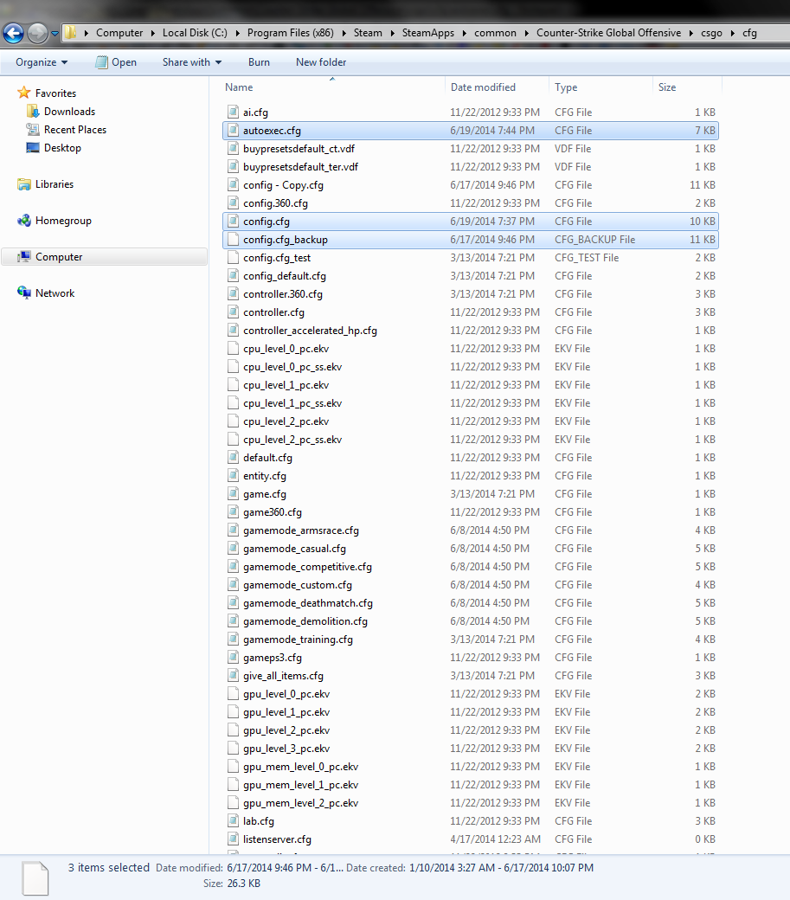The image size is (790, 900).
Task: Expand the arrow after Local Disk (C:)
Action: 237,33
